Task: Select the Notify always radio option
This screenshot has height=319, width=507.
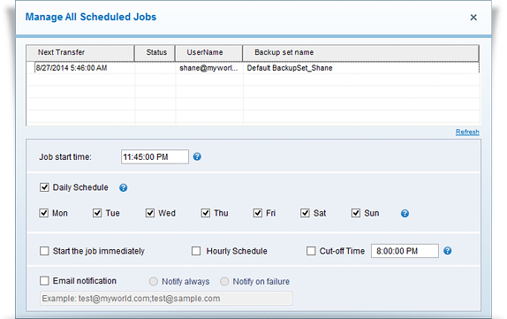Action: pos(154,281)
